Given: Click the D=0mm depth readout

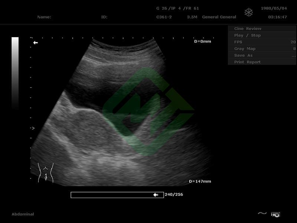Looking at the screenshot, I should point(203,41).
